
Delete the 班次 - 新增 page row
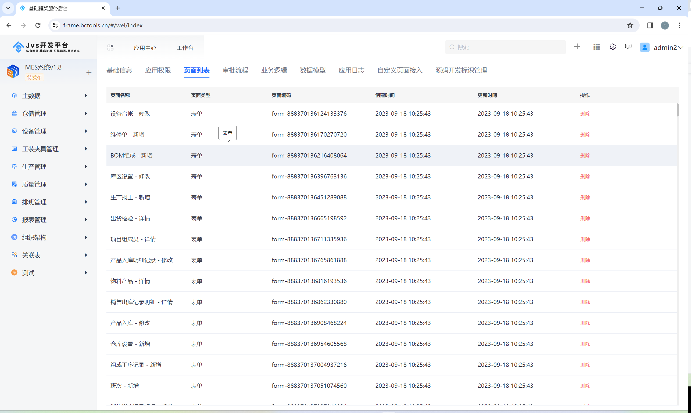pyautogui.click(x=585, y=386)
